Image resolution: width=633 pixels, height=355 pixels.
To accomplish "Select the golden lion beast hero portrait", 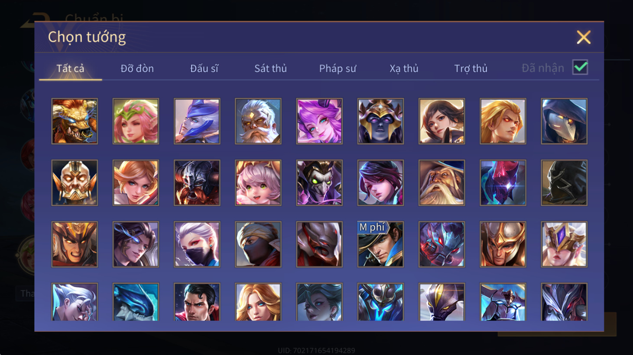I will (x=75, y=121).
